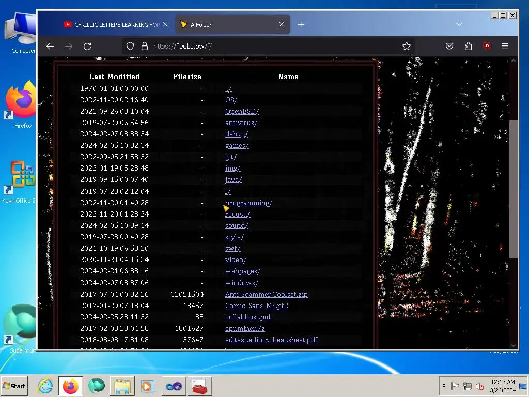Open the Supermium taskbar icon
This screenshot has height=397, width=529.
click(x=97, y=386)
